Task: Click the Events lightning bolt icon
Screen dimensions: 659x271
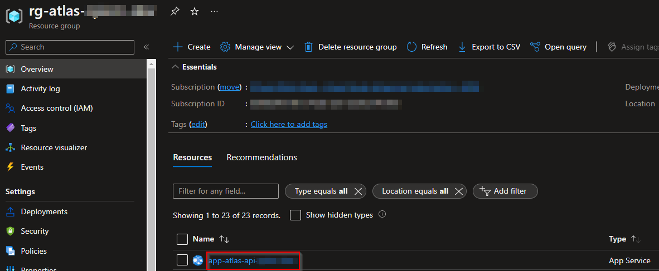Action: (x=11, y=167)
